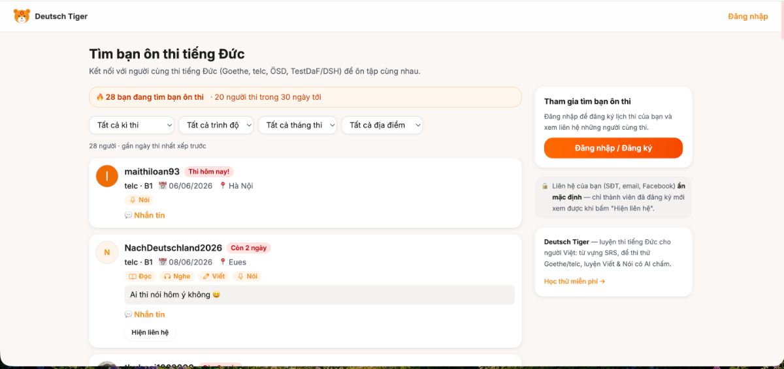Click the N avatar of NachDeutschland2026
784x369 pixels.
coord(107,252)
